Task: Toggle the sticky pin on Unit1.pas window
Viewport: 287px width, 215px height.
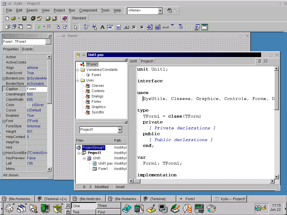Action: point(83,55)
